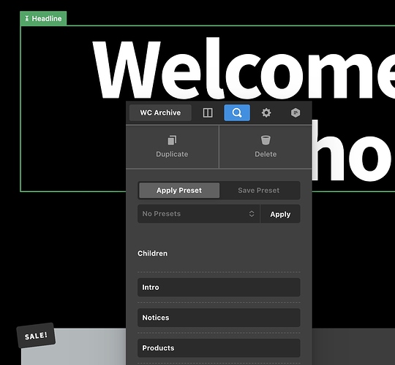This screenshot has width=395, height=365.
Task: Open the gear settings icon
Action: pos(266,112)
